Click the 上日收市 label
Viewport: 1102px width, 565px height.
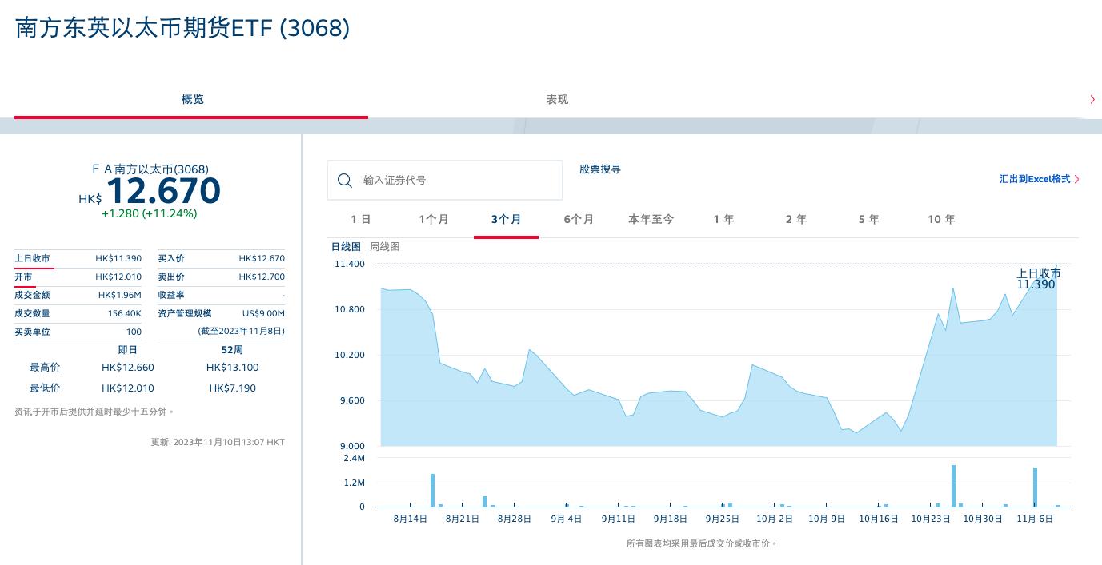pyautogui.click(x=32, y=258)
